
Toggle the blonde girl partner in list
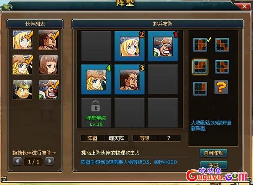click(x=22, y=40)
